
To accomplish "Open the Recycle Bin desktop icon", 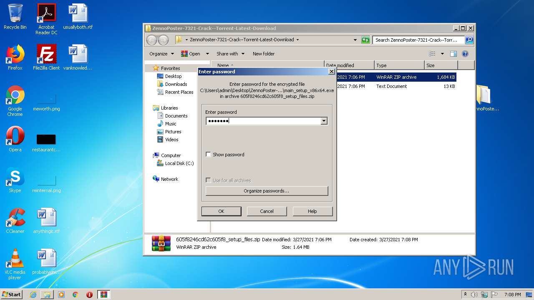I will point(15,17).
